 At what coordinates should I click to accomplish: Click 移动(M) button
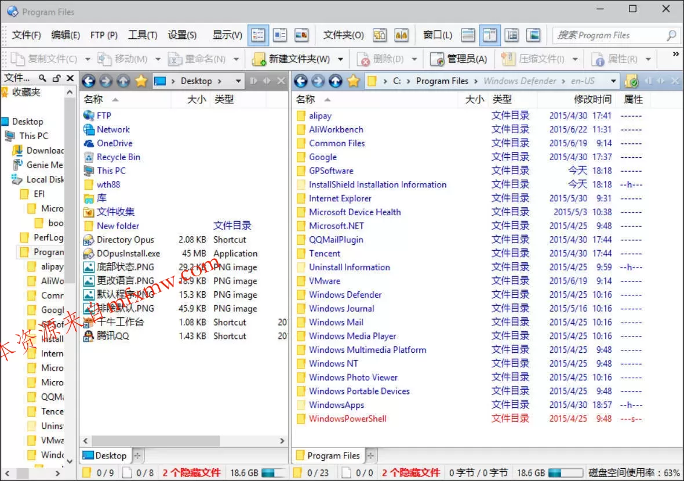pos(122,59)
